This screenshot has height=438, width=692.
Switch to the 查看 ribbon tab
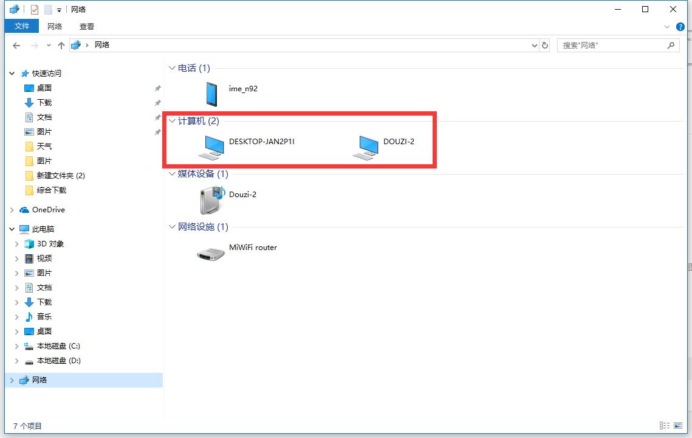point(87,26)
